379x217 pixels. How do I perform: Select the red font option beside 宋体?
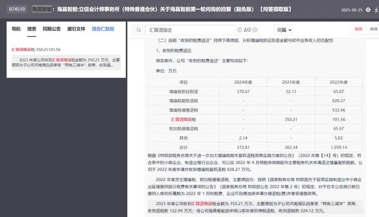coord(358,29)
